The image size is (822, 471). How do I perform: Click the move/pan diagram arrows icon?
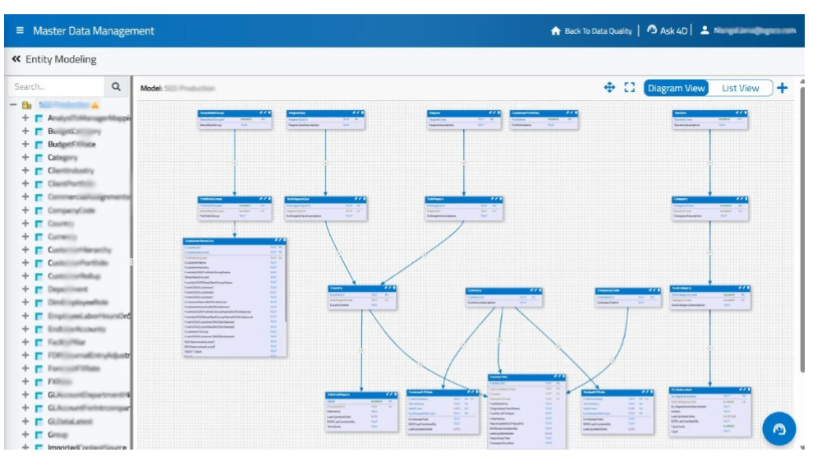tap(609, 88)
